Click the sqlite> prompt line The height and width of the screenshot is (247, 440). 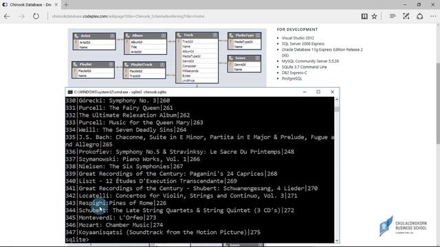pos(77,239)
